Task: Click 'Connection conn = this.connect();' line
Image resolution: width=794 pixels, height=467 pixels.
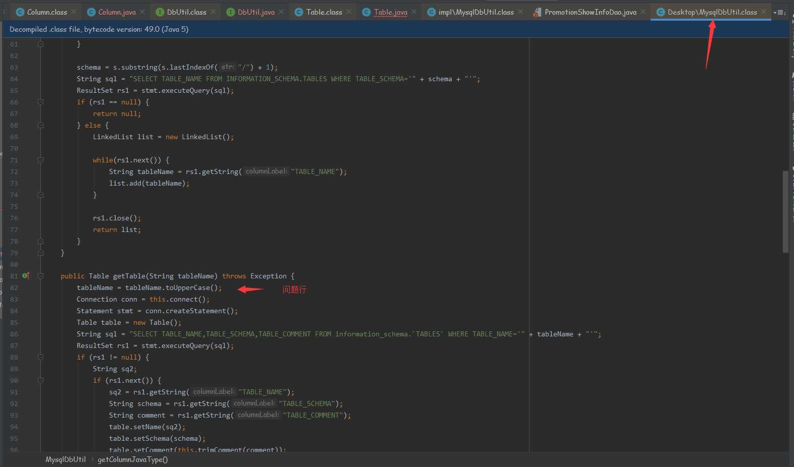Action: (x=143, y=299)
